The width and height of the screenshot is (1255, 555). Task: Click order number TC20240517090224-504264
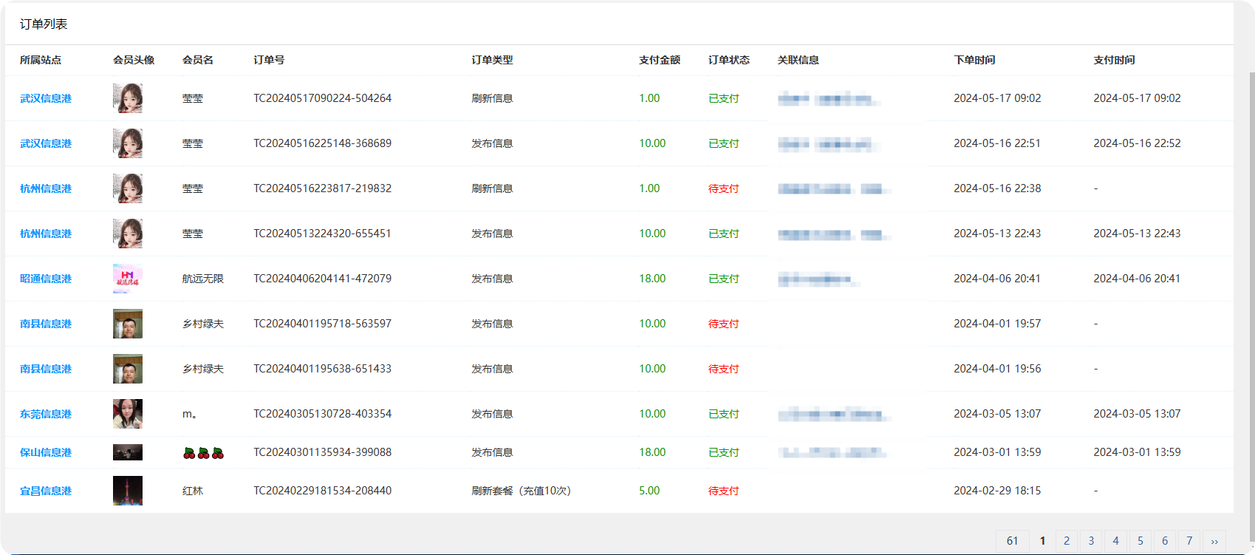pos(323,98)
